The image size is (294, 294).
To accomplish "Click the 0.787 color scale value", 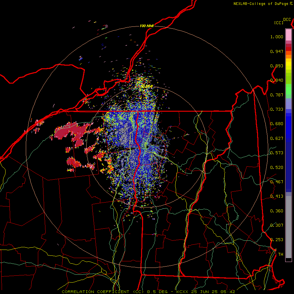I will 277,95.
